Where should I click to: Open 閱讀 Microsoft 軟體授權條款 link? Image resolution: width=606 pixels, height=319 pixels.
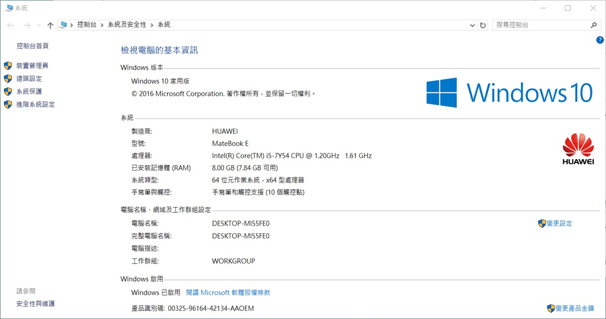[228, 292]
